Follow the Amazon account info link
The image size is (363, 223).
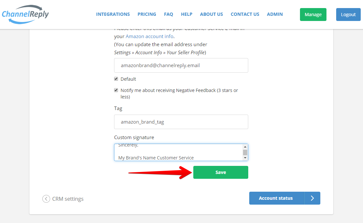point(149,36)
